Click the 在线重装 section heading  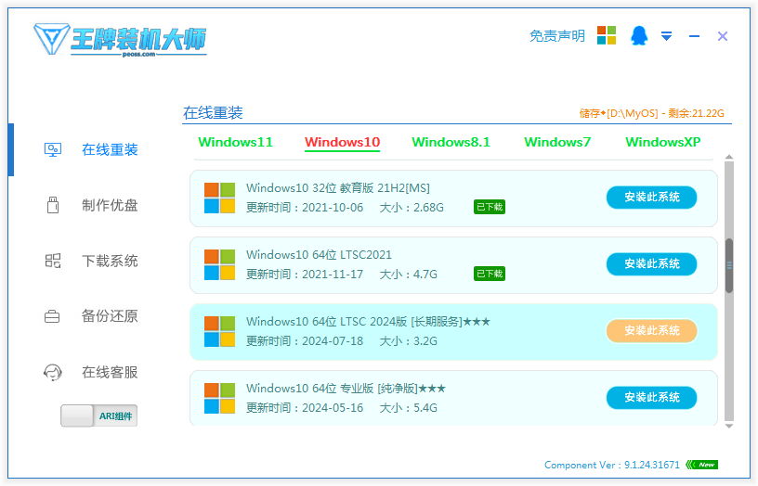pyautogui.click(x=213, y=113)
